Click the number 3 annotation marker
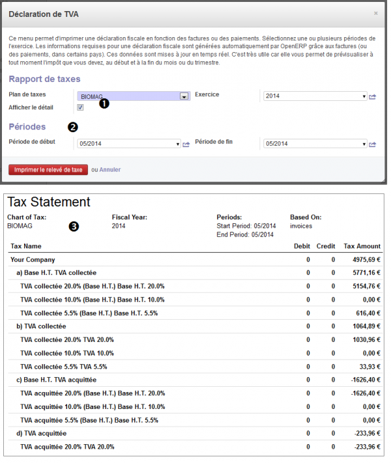The image size is (391, 463). (x=74, y=227)
